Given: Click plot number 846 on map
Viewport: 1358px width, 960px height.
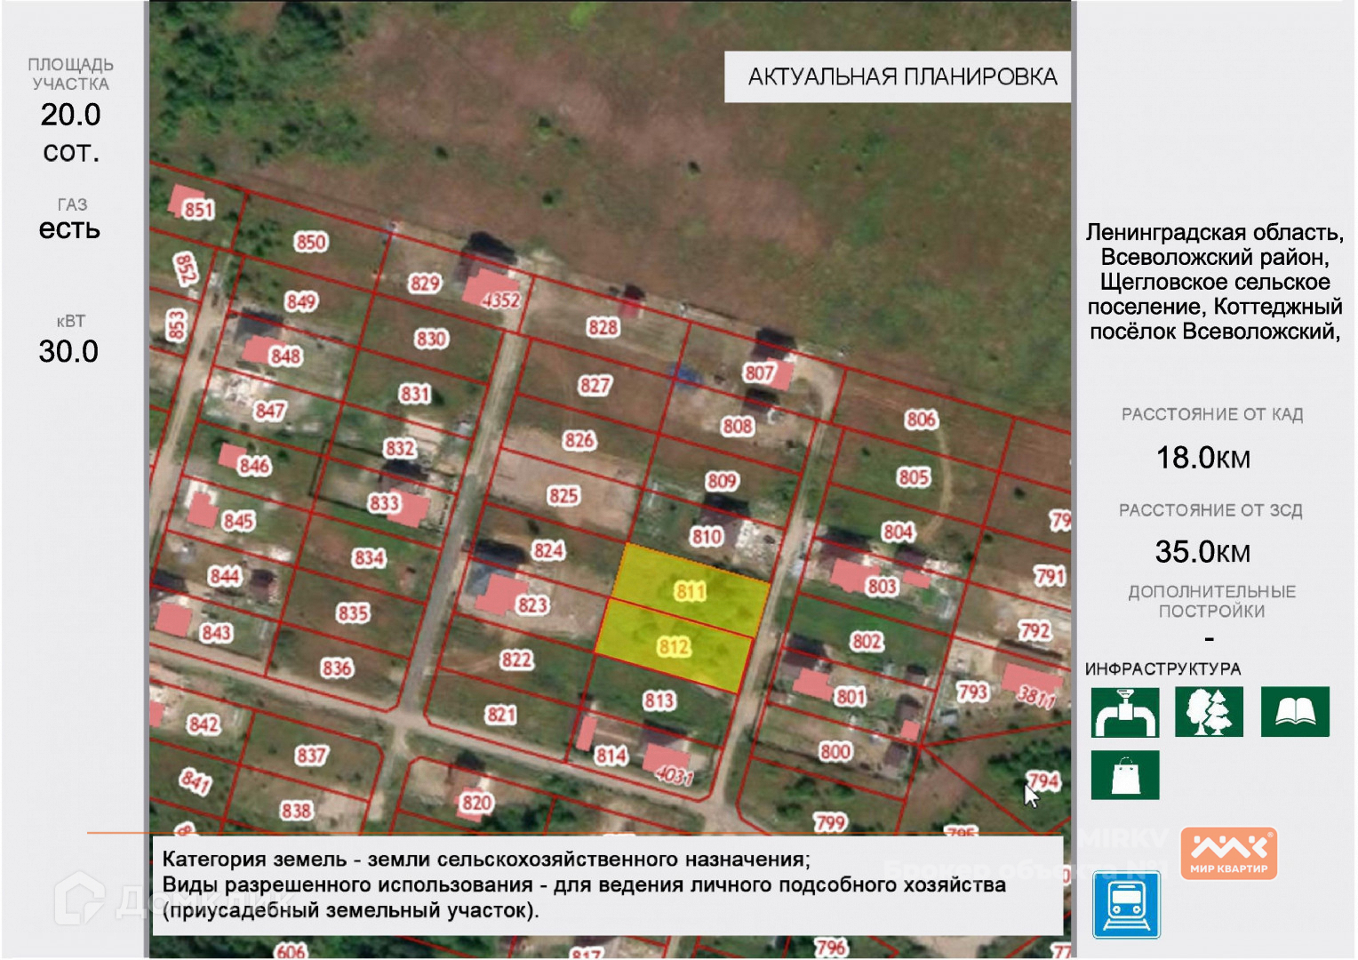Looking at the screenshot, I should pos(254,466).
